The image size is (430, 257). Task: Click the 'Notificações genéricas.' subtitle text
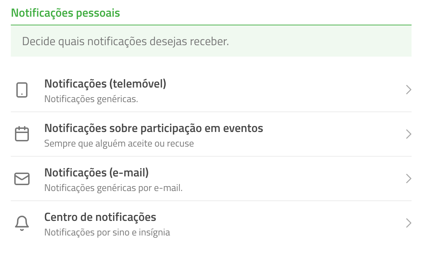(91, 99)
